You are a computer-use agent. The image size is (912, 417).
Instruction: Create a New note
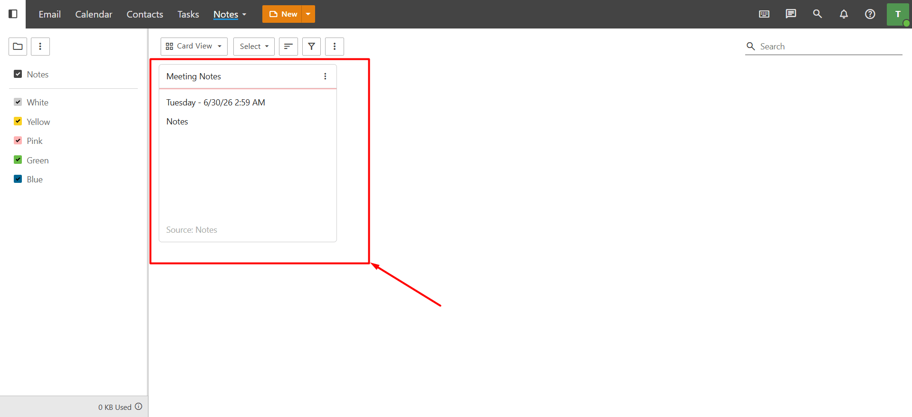coord(282,14)
